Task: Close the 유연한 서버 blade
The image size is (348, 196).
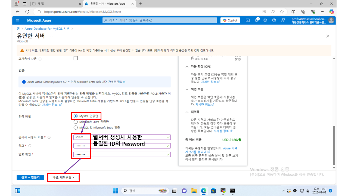Action: click(x=328, y=36)
